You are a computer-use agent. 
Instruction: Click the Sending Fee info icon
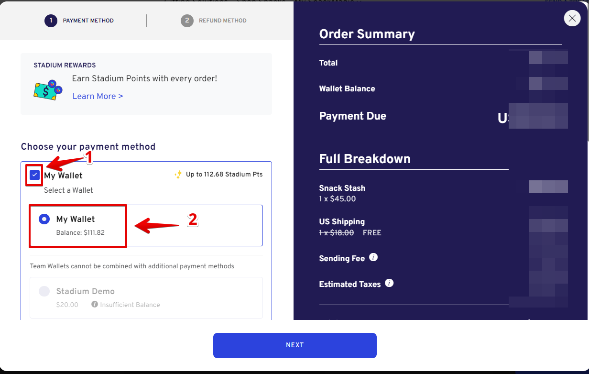(374, 257)
